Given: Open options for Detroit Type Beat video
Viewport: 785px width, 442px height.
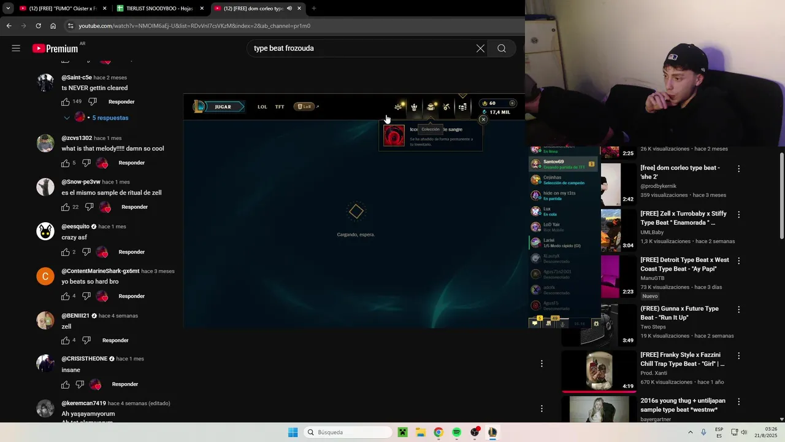Looking at the screenshot, I should (x=739, y=261).
